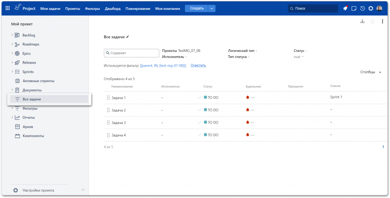Open the app switcher grid icon
This screenshot has height=198, width=390.
8,8
